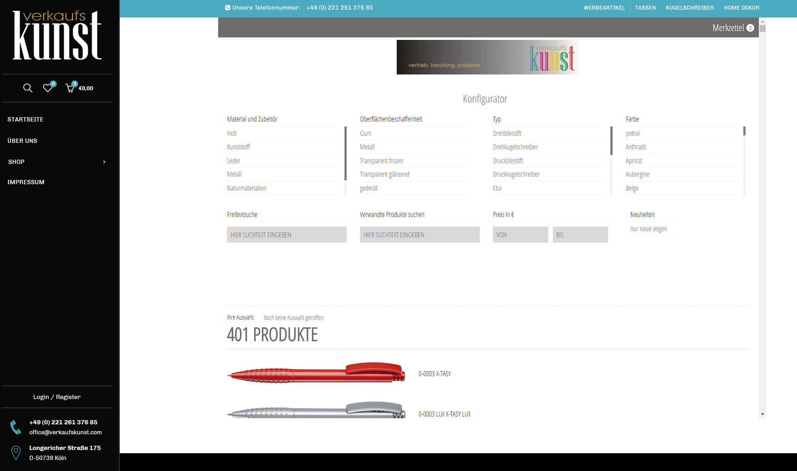Open the KUGELSCHREIBER top menu item

690,8
